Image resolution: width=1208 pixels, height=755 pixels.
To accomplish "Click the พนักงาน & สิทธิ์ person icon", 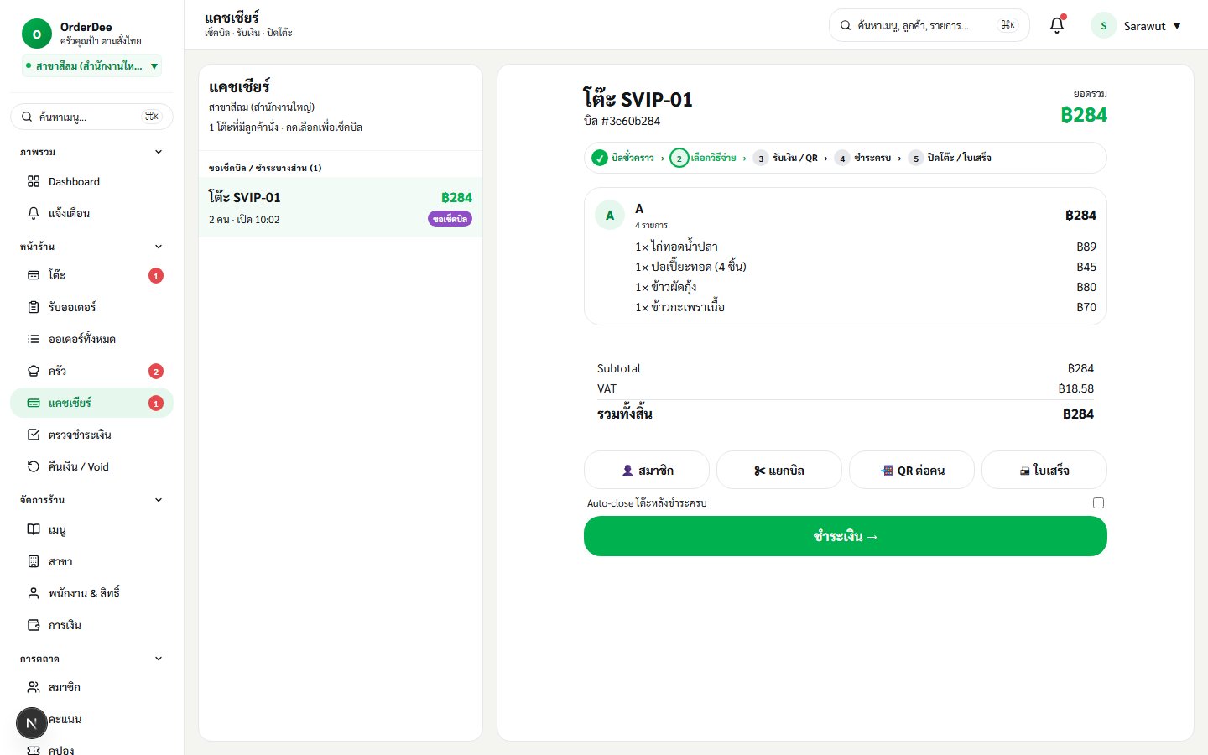I will click(x=34, y=593).
